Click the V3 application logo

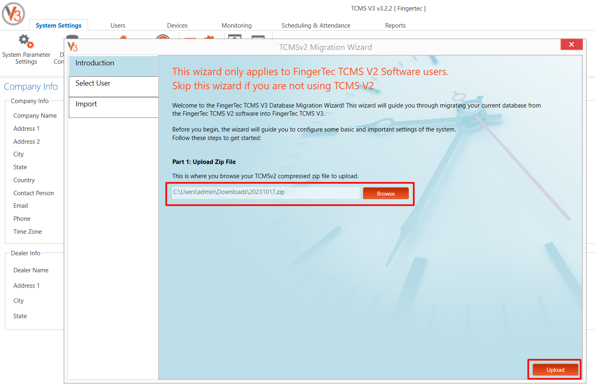coord(13,14)
